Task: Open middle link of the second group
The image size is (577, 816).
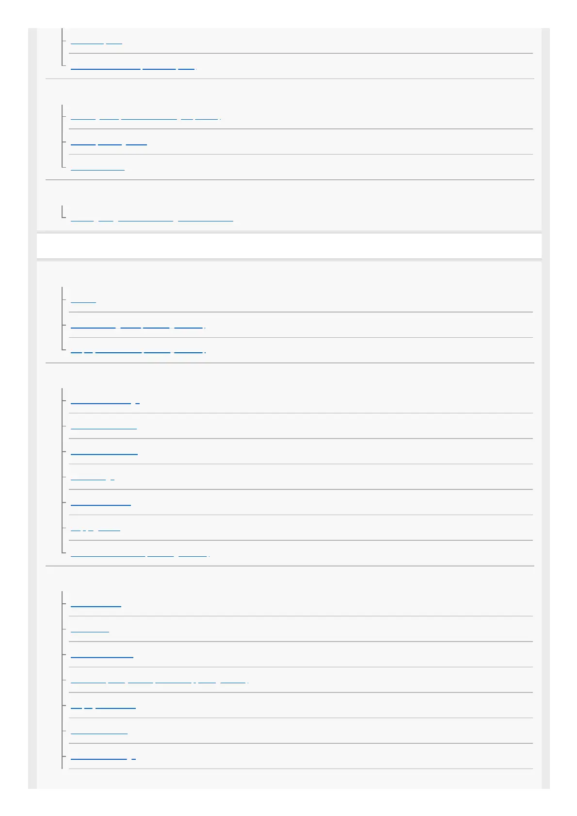Action: (x=109, y=143)
